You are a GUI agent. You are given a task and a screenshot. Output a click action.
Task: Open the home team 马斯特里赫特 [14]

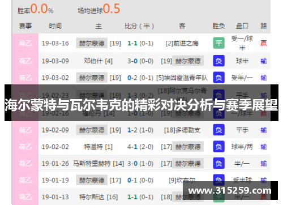coord(98,164)
